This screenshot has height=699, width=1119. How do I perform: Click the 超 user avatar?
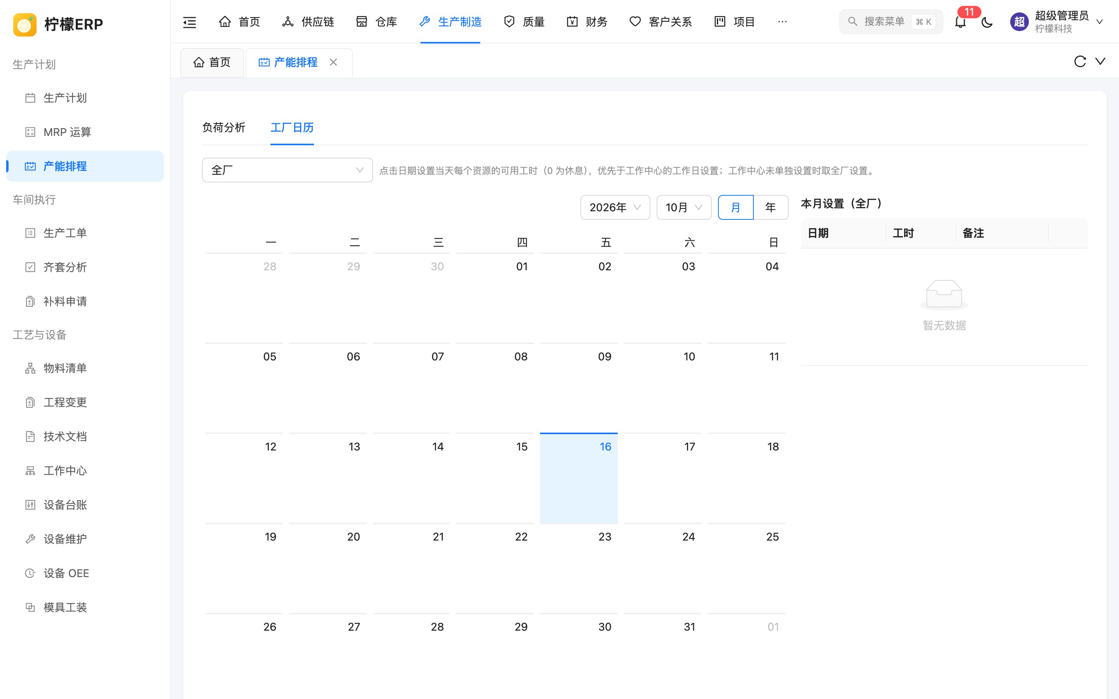1019,22
